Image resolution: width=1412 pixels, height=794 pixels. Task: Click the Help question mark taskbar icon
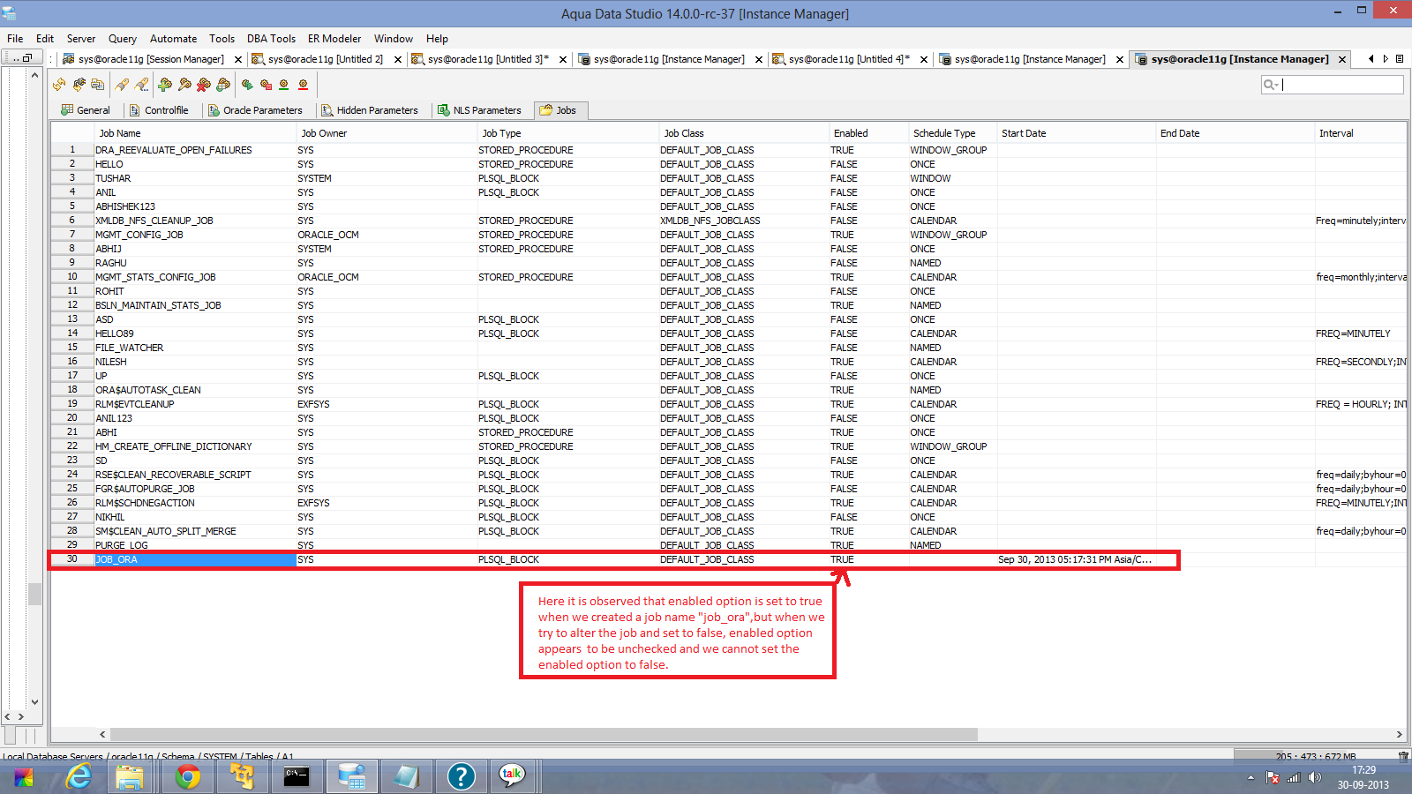[461, 776]
